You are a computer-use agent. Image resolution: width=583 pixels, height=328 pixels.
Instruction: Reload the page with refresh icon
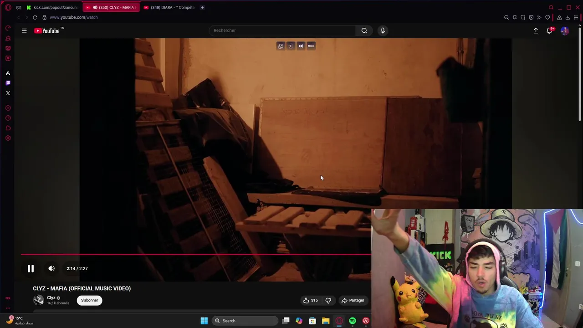pos(35,17)
